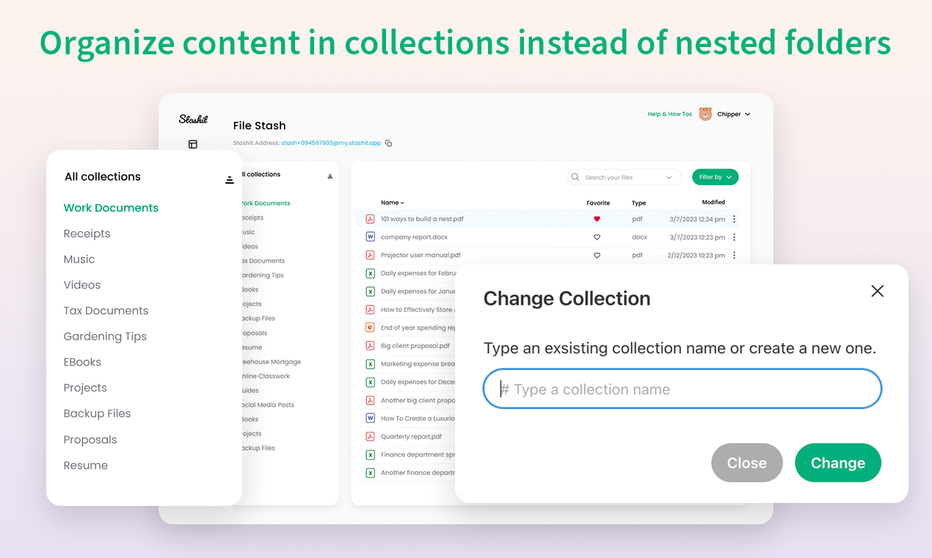This screenshot has height=558, width=932.
Task: Open the layout icon below the Stashit logo
Action: tap(193, 144)
